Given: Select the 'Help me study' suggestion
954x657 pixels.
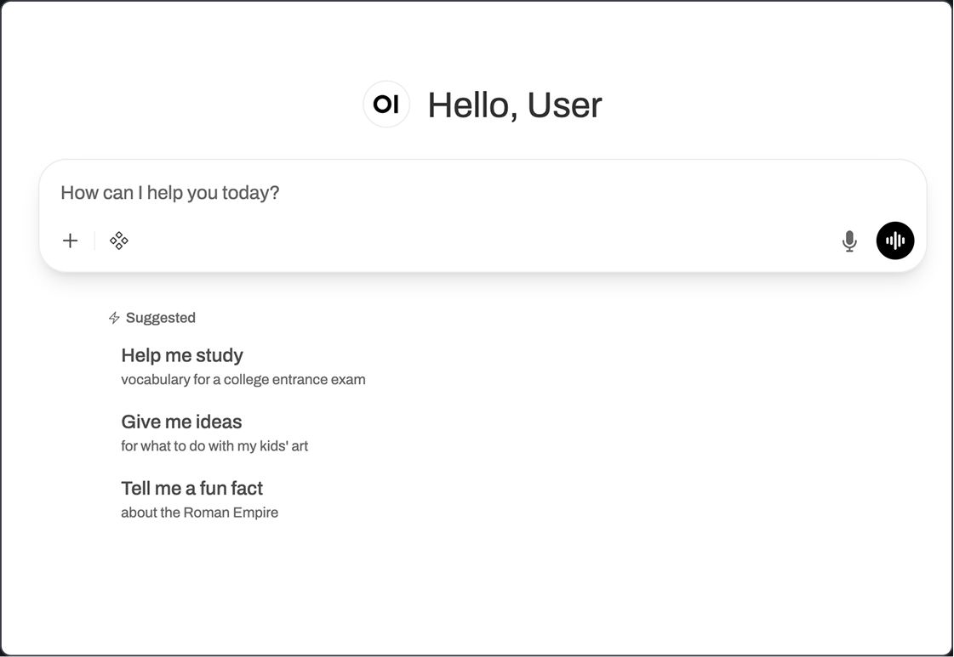Looking at the screenshot, I should pyautogui.click(x=182, y=355).
